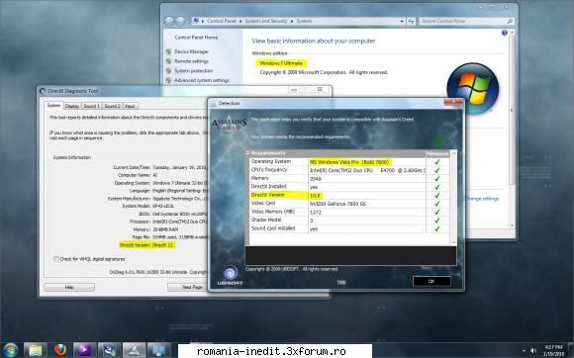The width and height of the screenshot is (574, 358).
Task: Click the NVIDIA GeForce video card value
Action: [337, 204]
